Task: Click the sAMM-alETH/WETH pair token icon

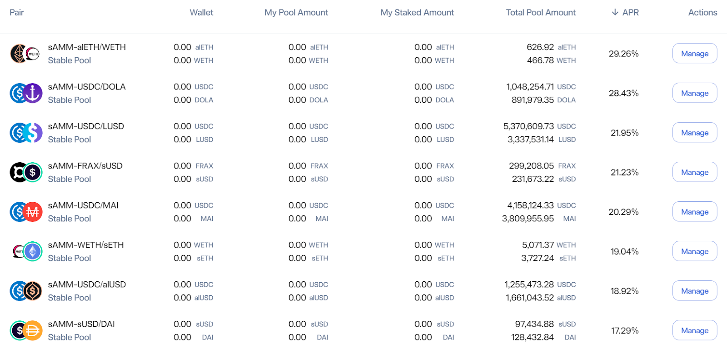Action: (25, 54)
